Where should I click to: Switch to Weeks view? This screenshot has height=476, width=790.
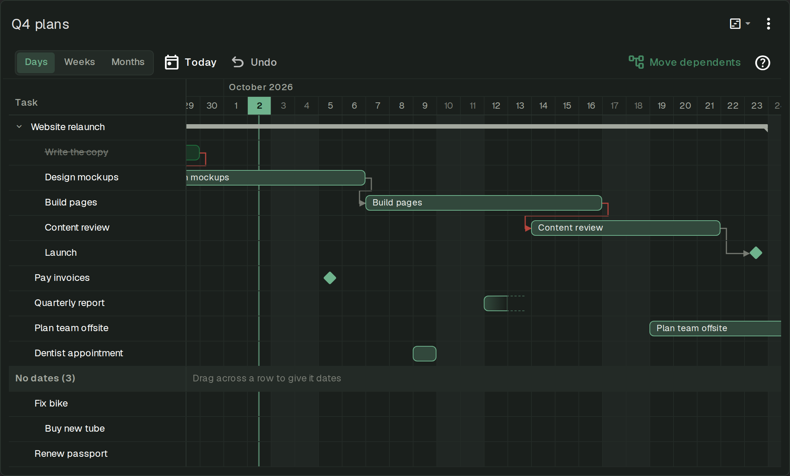click(x=80, y=62)
